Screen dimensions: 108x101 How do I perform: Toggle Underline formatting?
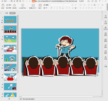point(57,8)
